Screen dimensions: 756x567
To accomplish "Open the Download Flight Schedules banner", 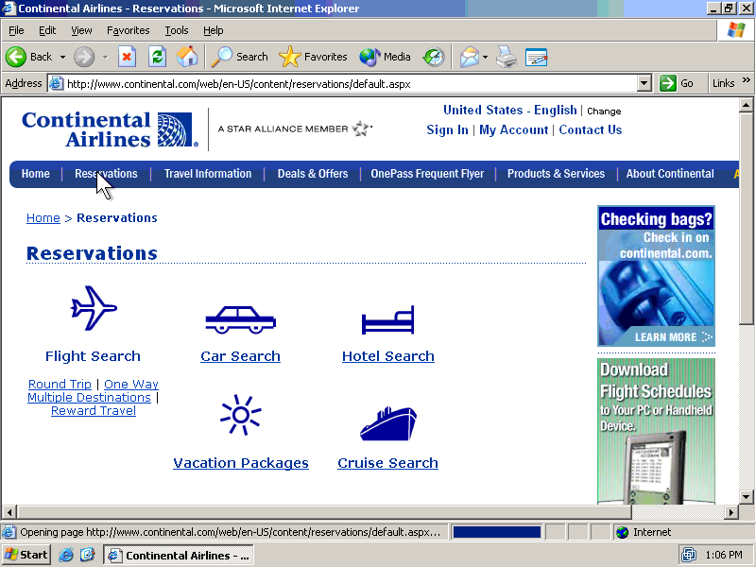I will pyautogui.click(x=656, y=431).
